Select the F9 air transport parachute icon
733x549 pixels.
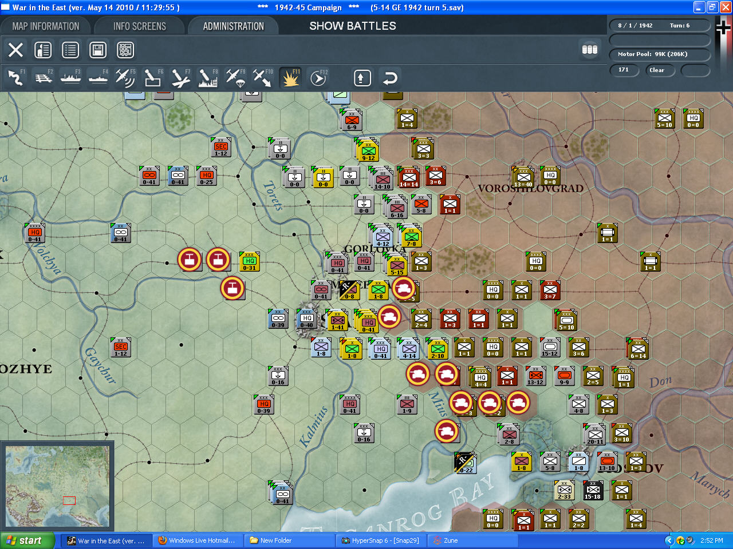(235, 78)
